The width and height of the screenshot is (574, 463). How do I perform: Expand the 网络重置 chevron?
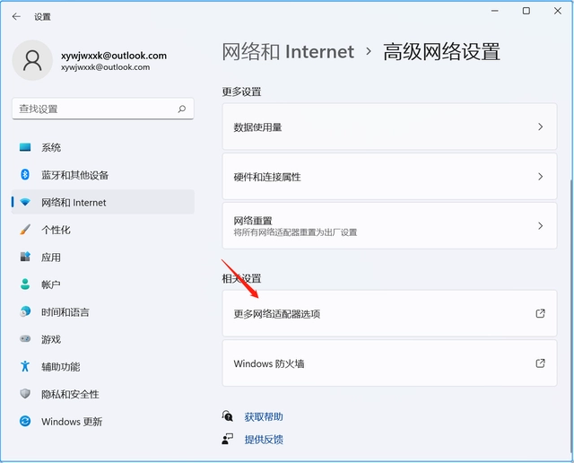pyautogui.click(x=540, y=225)
